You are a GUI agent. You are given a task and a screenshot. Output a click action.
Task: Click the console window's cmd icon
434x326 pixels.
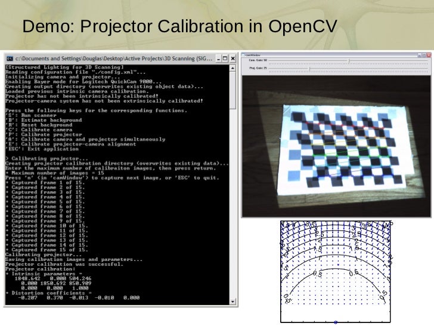10,59
